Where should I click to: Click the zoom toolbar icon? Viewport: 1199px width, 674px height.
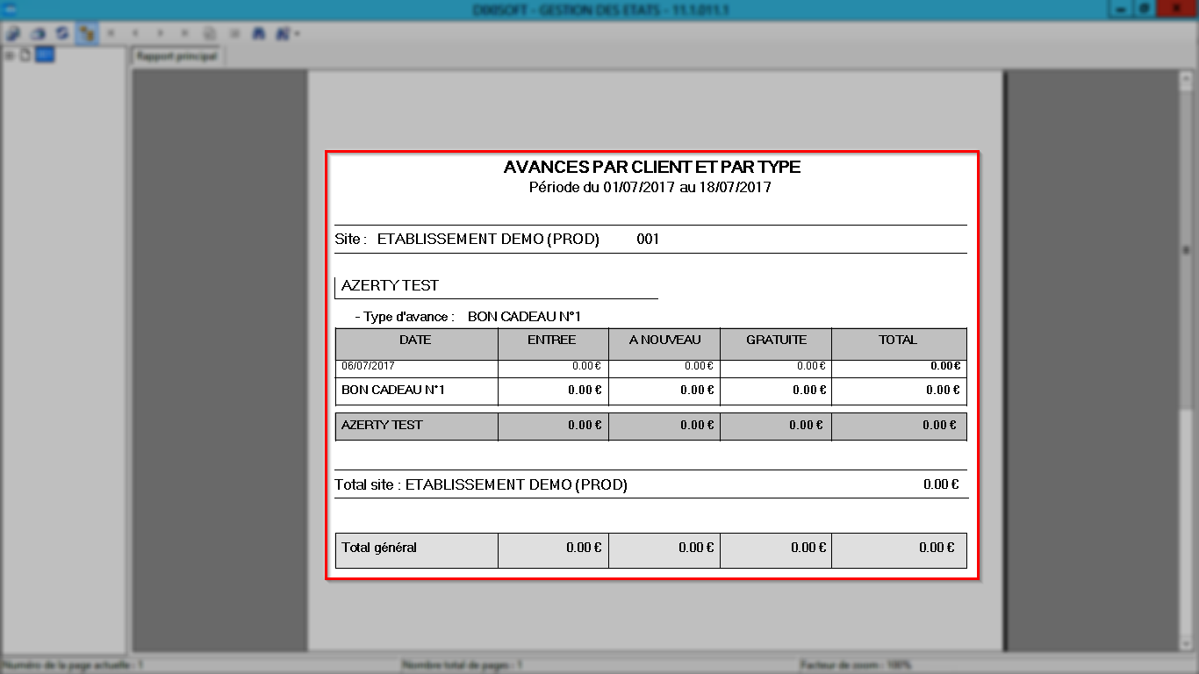tap(283, 33)
